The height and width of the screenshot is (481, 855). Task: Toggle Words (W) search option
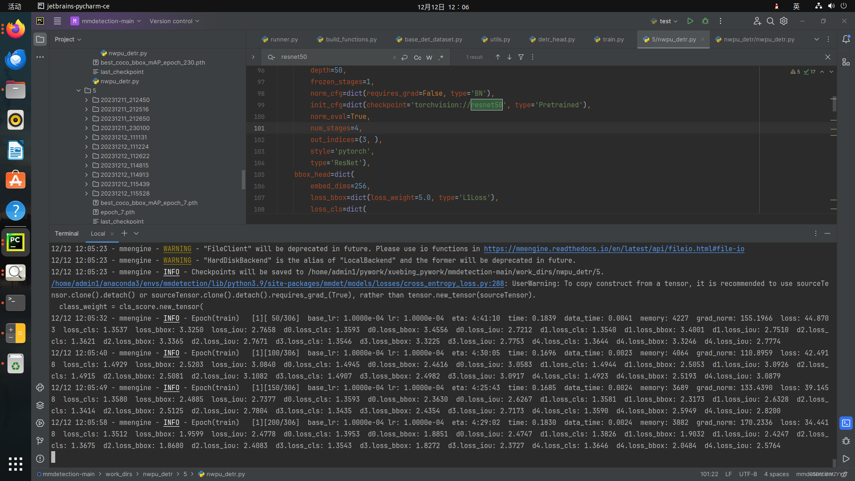429,57
